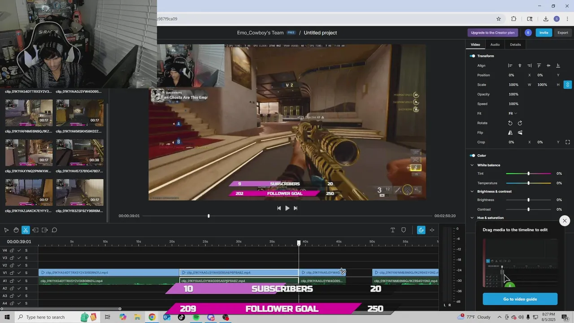This screenshot has height=323, width=574.
Task: Add a text element with T icon
Action: click(x=393, y=230)
